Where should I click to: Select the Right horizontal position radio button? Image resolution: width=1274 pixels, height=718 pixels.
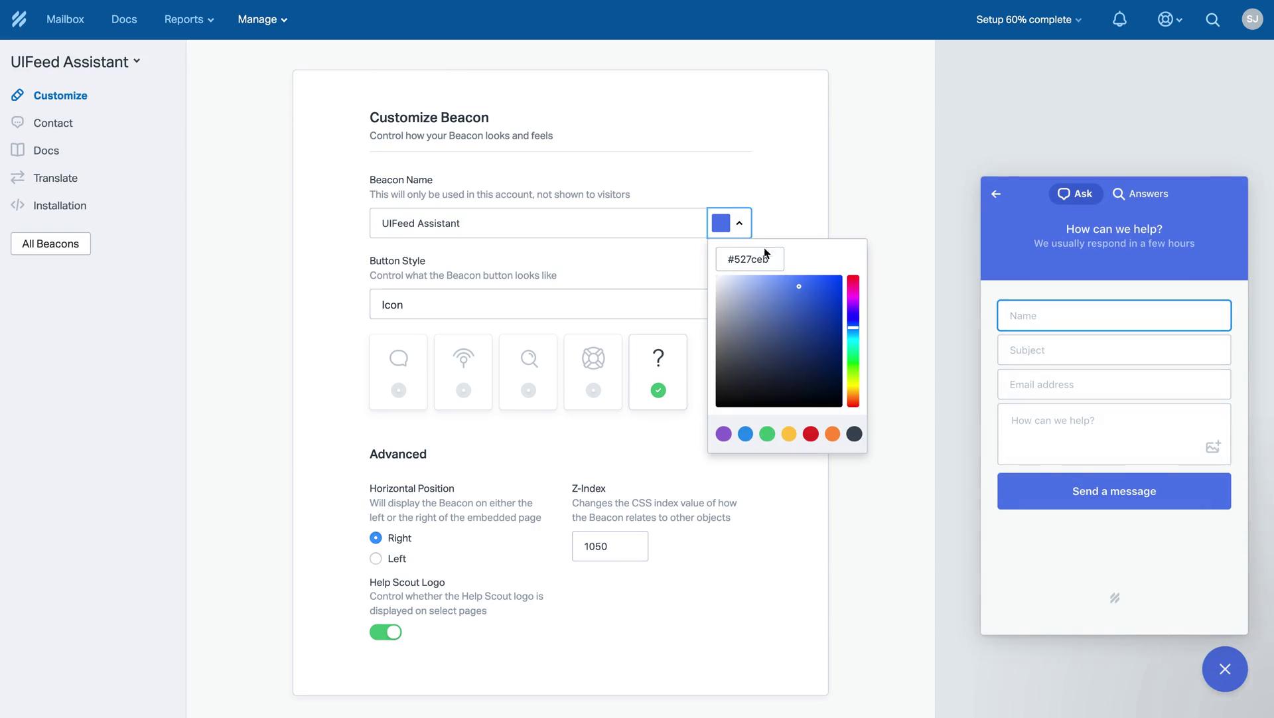[376, 538]
